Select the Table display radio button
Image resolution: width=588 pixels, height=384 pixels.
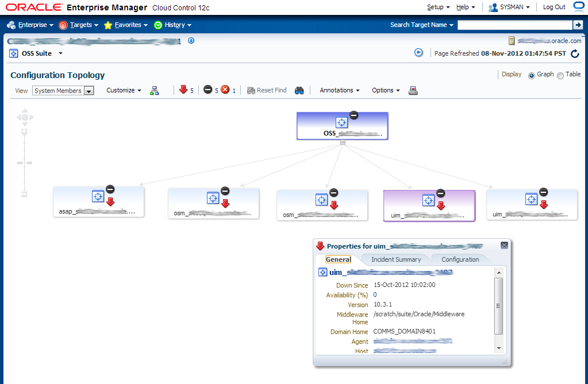[560, 75]
